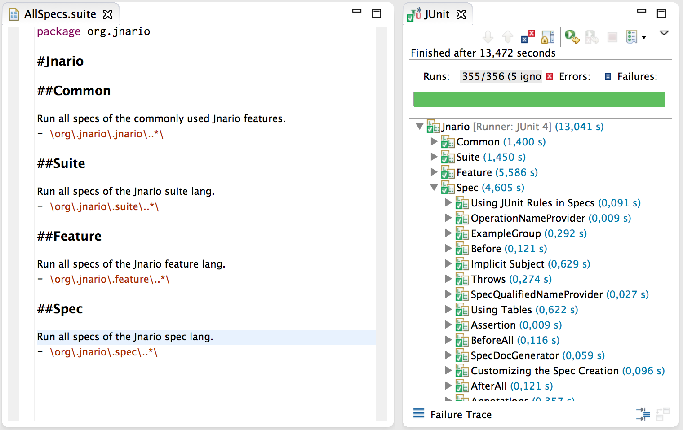
Task: Click '\org\.jnario\.feature\..*\' pattern text
Action: point(110,279)
